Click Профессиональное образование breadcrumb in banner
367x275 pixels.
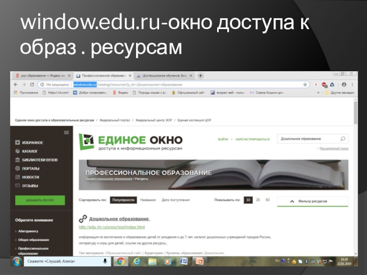point(109,179)
